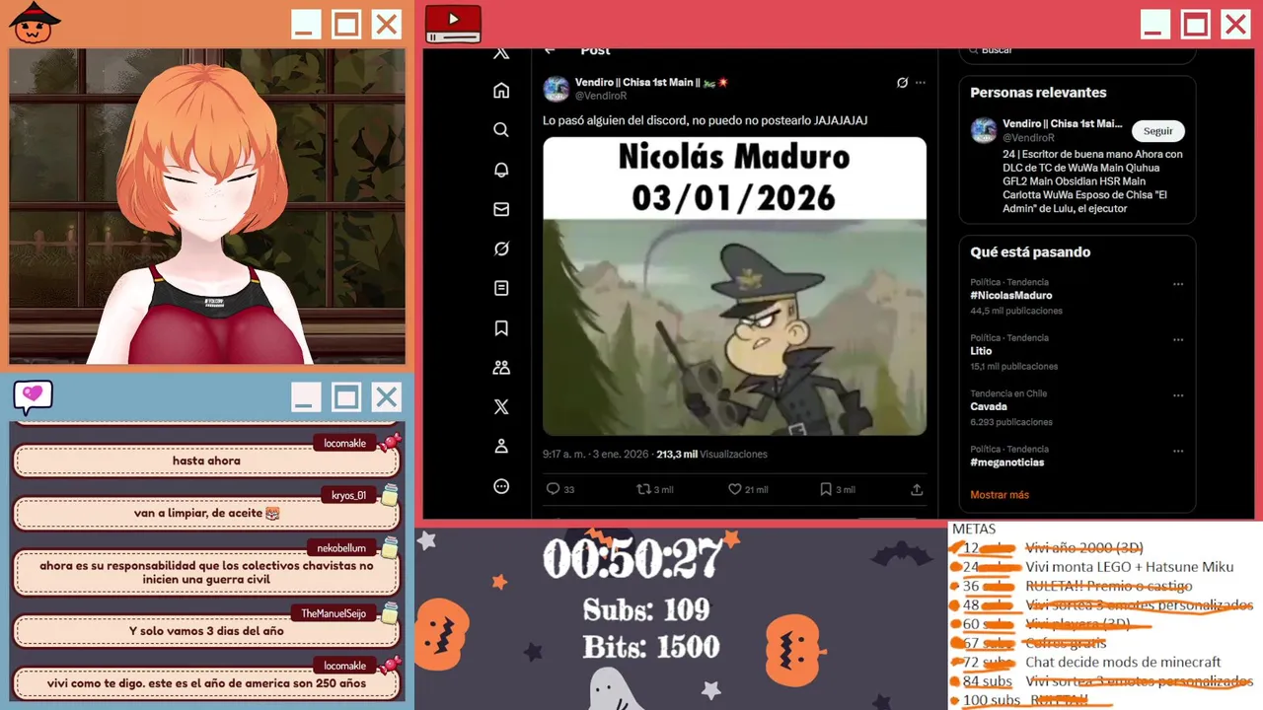Click the nekobellum username tag

click(x=341, y=547)
